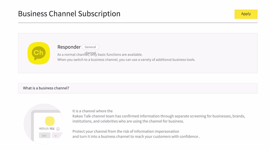Click the 'institutions, and celebrities' text line
The image size is (270, 150).
(x=128, y=121)
